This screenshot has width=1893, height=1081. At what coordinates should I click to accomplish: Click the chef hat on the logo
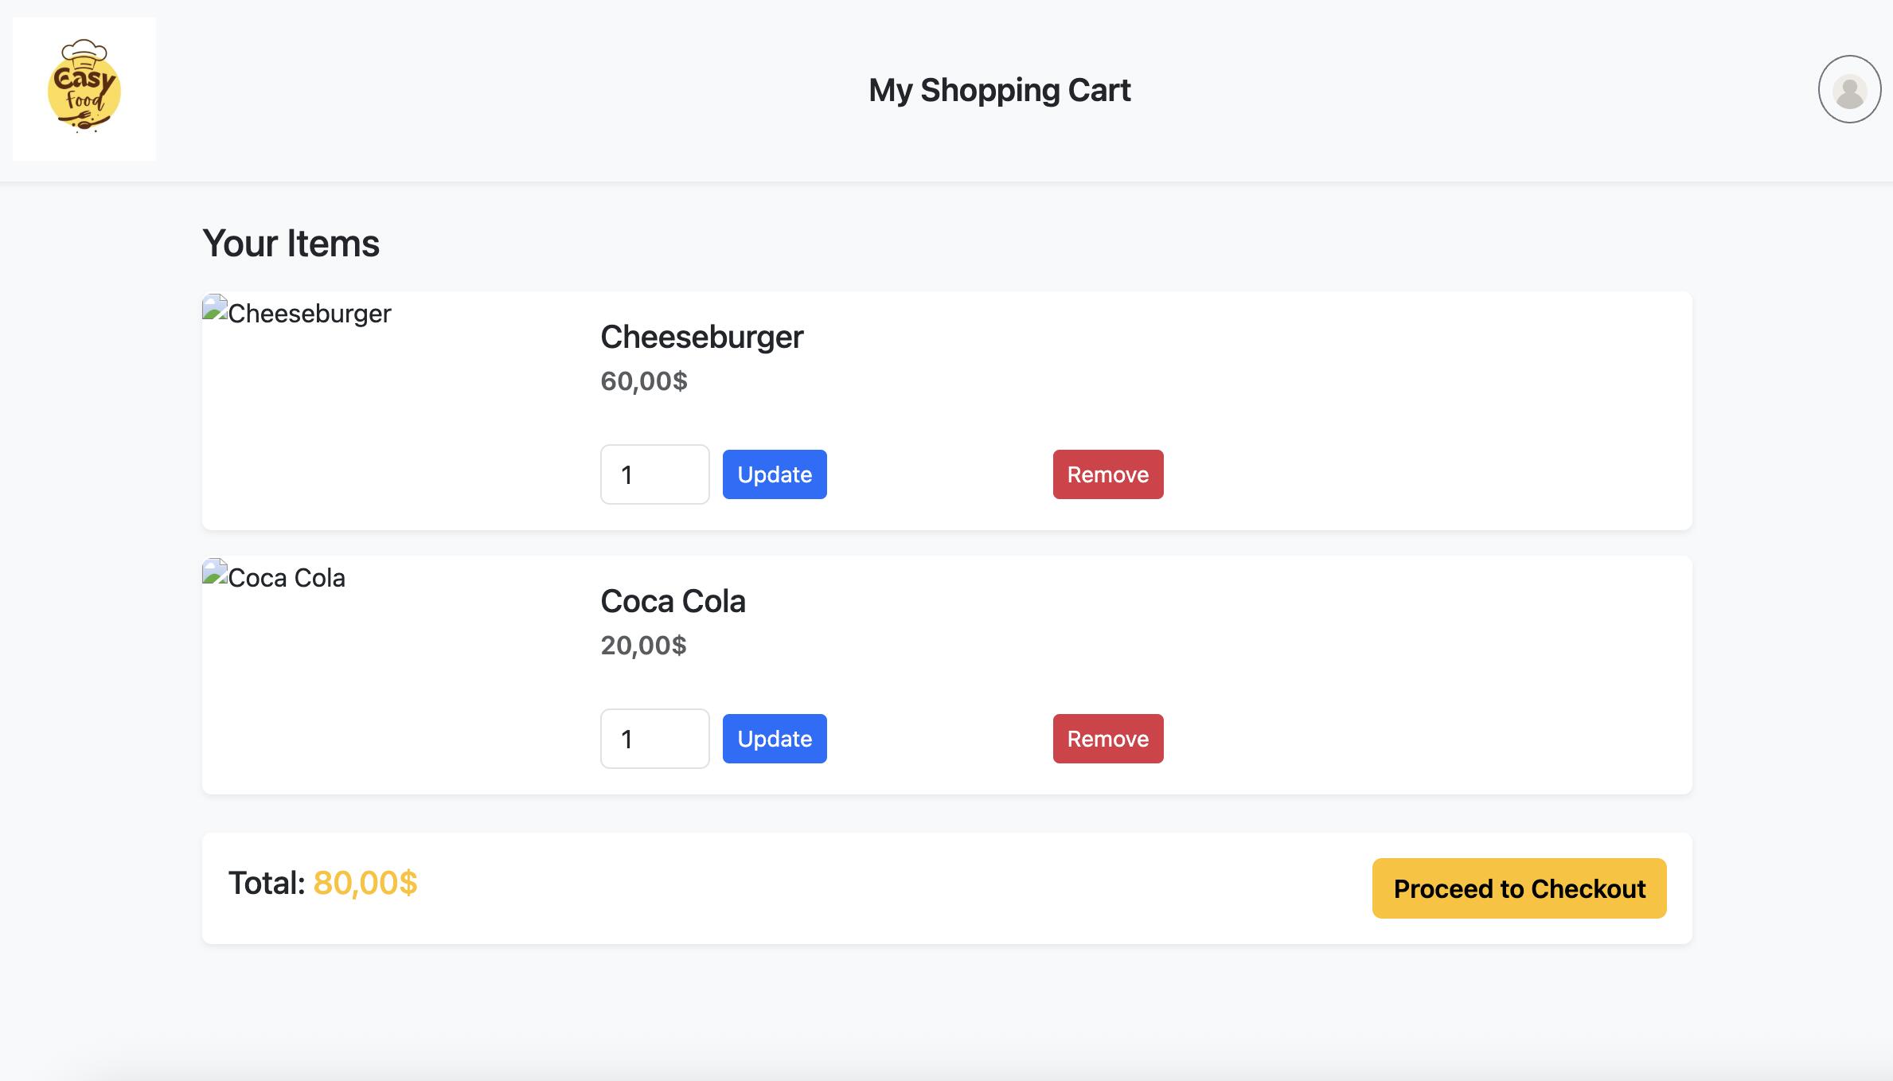pyautogui.click(x=84, y=51)
